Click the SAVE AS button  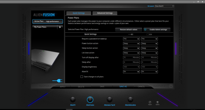123,87
